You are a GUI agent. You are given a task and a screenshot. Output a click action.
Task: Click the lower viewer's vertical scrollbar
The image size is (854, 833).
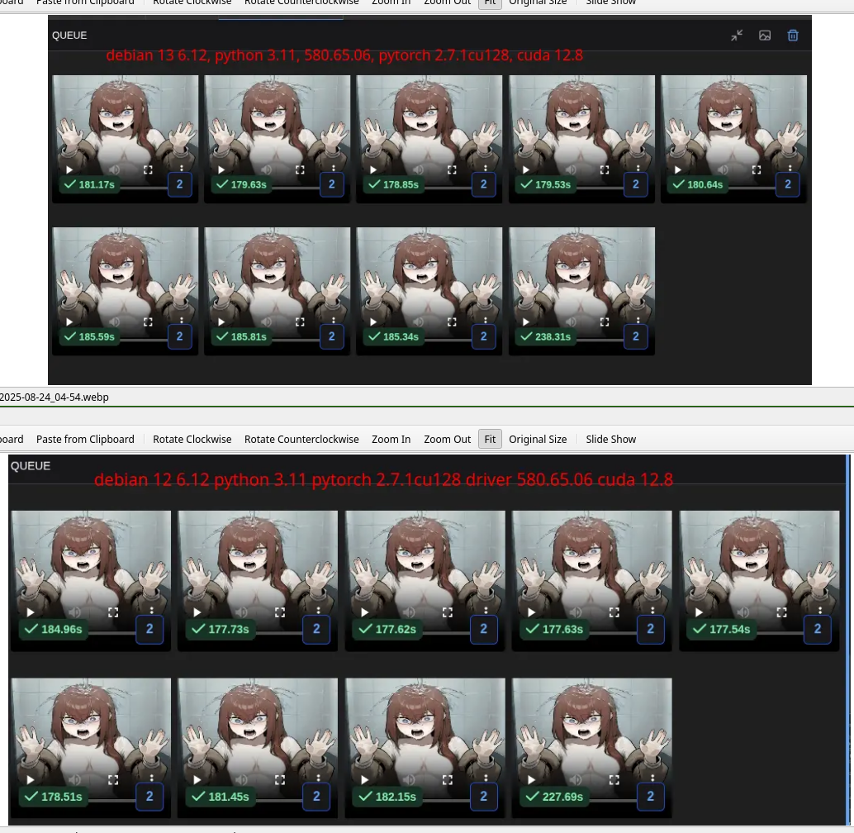[847, 640]
